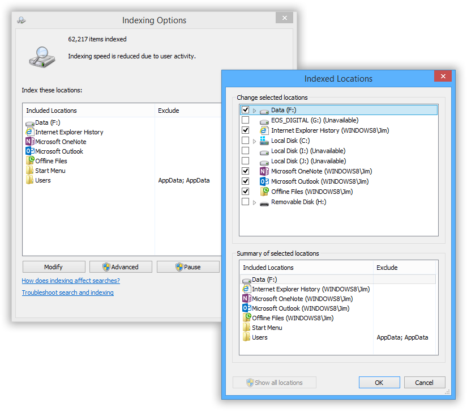The width and height of the screenshot is (467, 411).
Task: Expand Local Disk (C:) to show folders
Action: 254,140
